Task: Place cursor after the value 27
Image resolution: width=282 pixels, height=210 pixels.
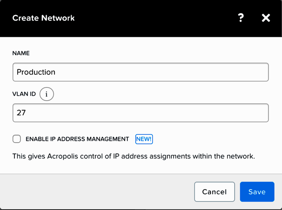Action: coord(26,113)
